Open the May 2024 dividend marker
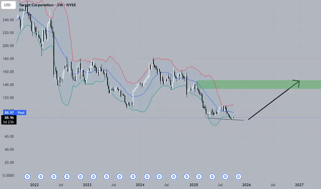 (159, 177)
